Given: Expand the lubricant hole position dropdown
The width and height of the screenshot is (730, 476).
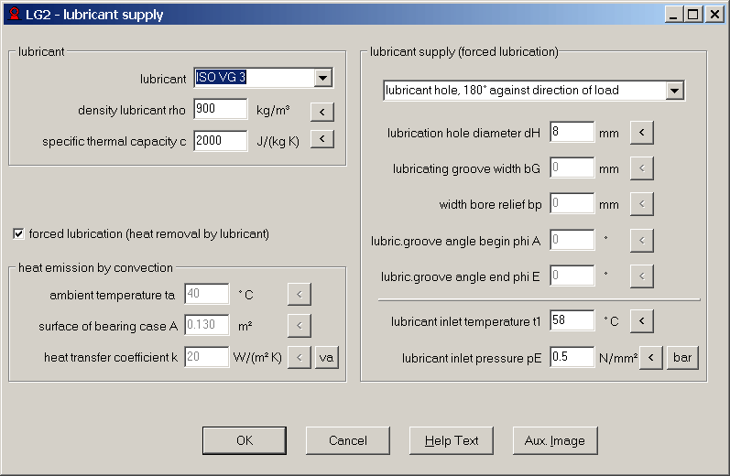Looking at the screenshot, I should (x=675, y=91).
